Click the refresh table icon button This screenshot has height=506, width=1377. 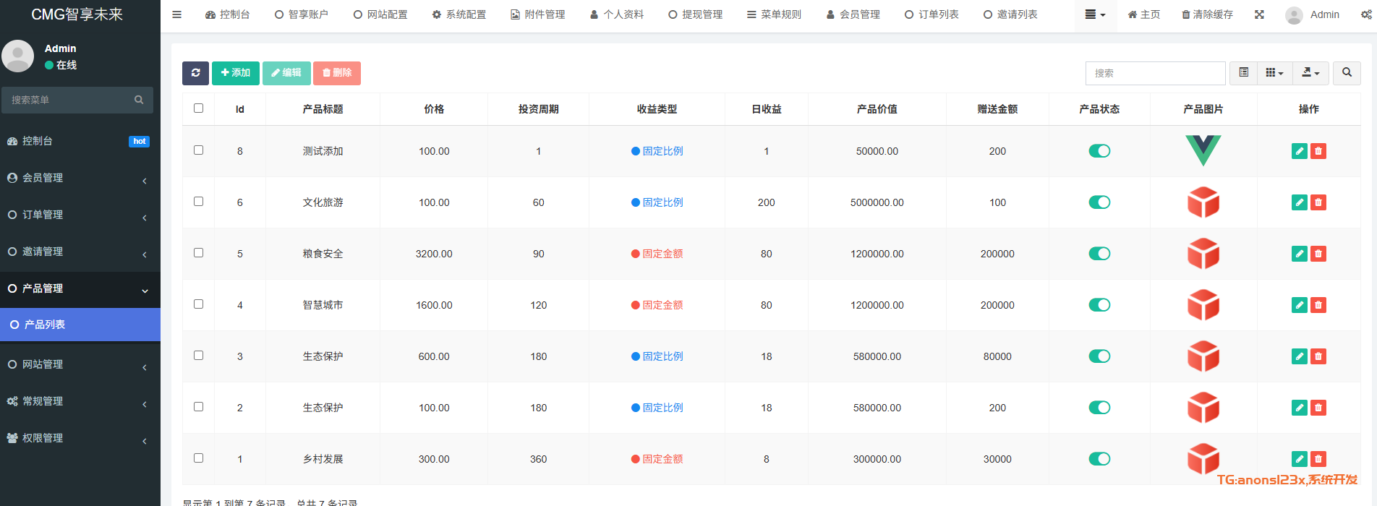click(x=195, y=73)
